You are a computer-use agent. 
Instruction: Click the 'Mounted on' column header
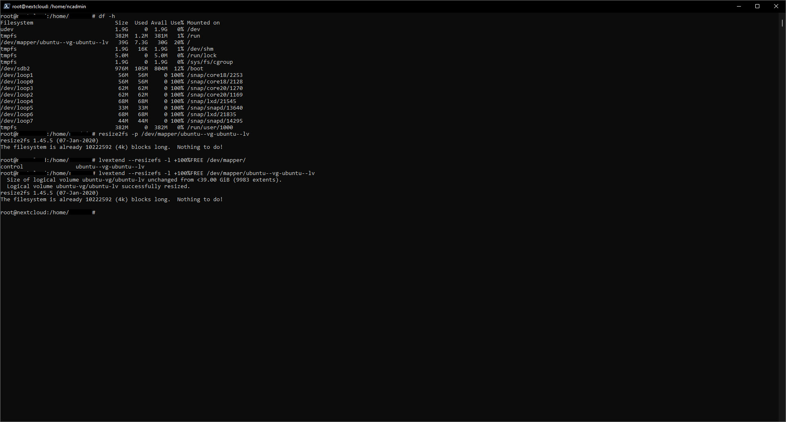[x=203, y=23]
